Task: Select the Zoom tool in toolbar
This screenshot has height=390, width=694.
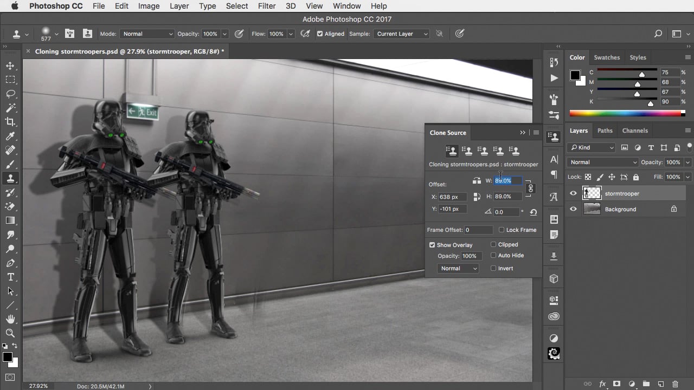Action: coord(10,333)
